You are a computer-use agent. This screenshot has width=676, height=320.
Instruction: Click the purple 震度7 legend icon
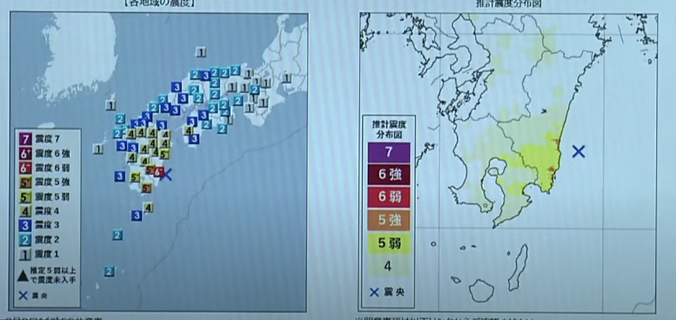point(26,139)
